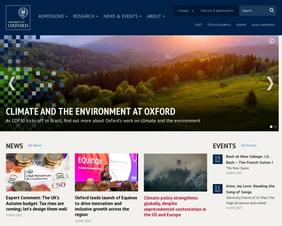
Task: Select the first carousel dot
Action: 271,127
